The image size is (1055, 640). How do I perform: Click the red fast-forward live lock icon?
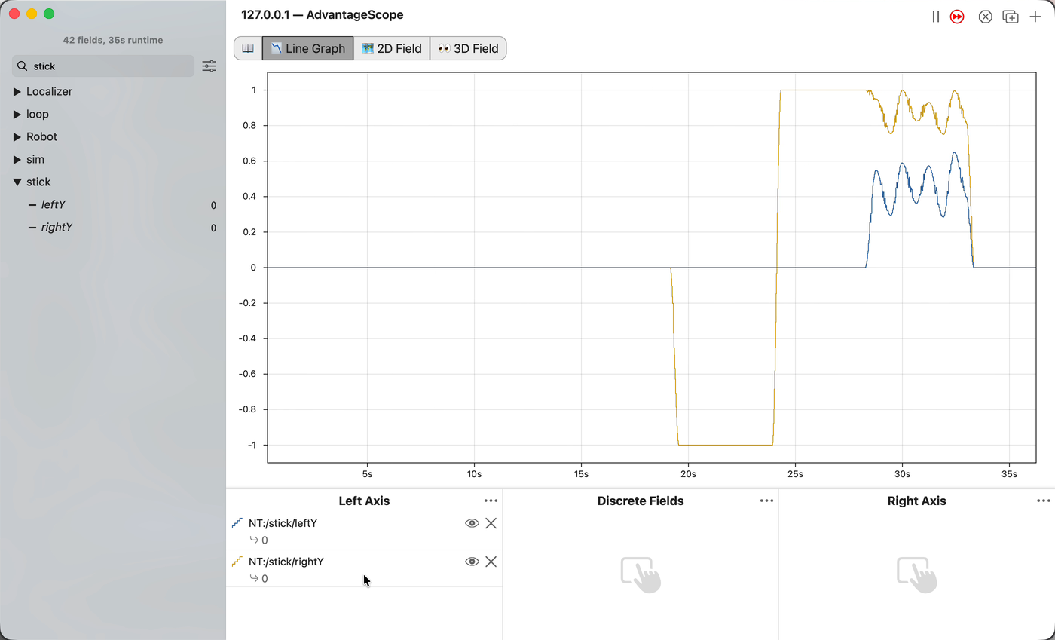point(957,17)
